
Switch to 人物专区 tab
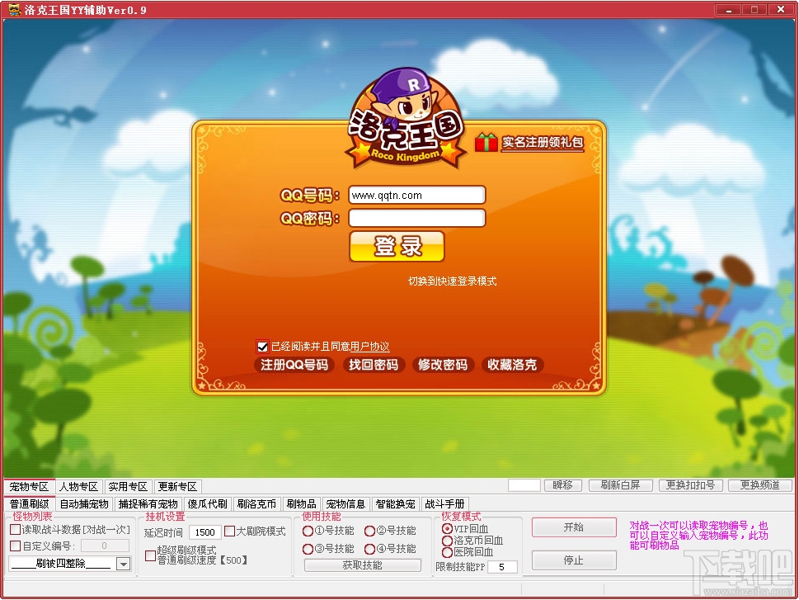pyautogui.click(x=78, y=487)
